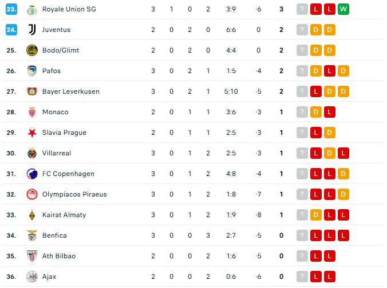Click the Ath Bilbao club crest
Viewport: 387px width, 288px height.
[31, 256]
